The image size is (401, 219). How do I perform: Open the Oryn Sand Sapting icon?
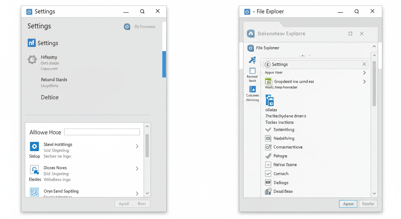34,192
